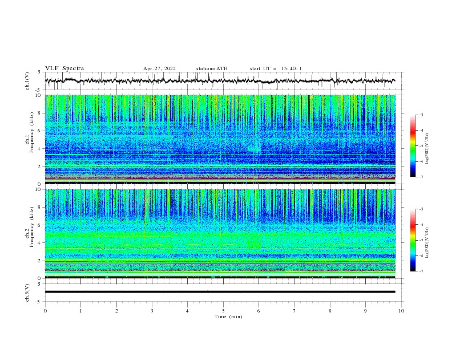Click ch.2 "Frequency (kHz)" axis title
The height and width of the screenshot is (349, 452).
32,227
